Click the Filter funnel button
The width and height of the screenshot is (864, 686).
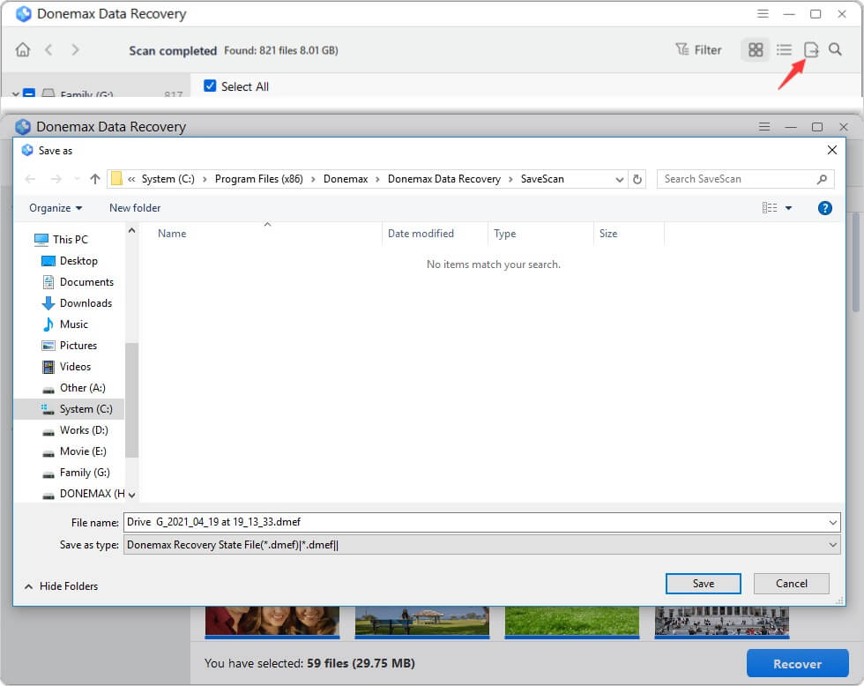[x=698, y=50]
